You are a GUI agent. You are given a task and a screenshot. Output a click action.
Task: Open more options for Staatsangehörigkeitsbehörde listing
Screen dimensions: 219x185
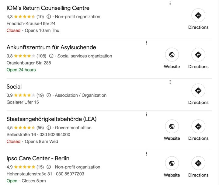pos(146,114)
